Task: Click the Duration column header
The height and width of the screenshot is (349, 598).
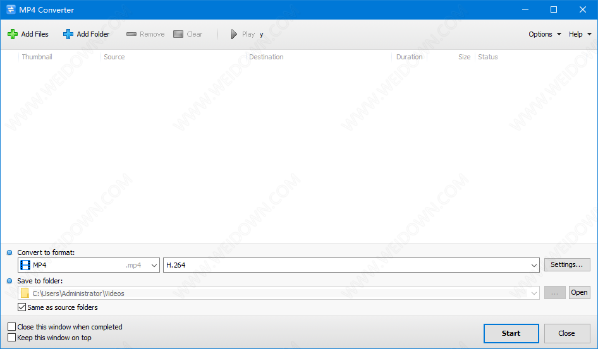Action: pyautogui.click(x=409, y=57)
